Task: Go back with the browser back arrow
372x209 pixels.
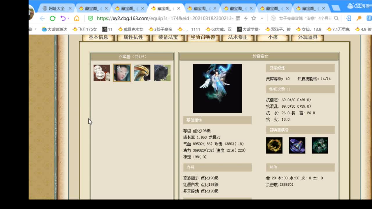Action: [x=42, y=18]
